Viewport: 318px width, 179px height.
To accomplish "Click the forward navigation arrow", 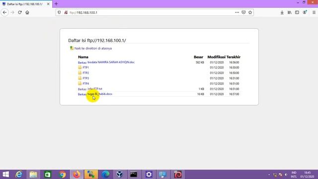I will coord(12,12).
